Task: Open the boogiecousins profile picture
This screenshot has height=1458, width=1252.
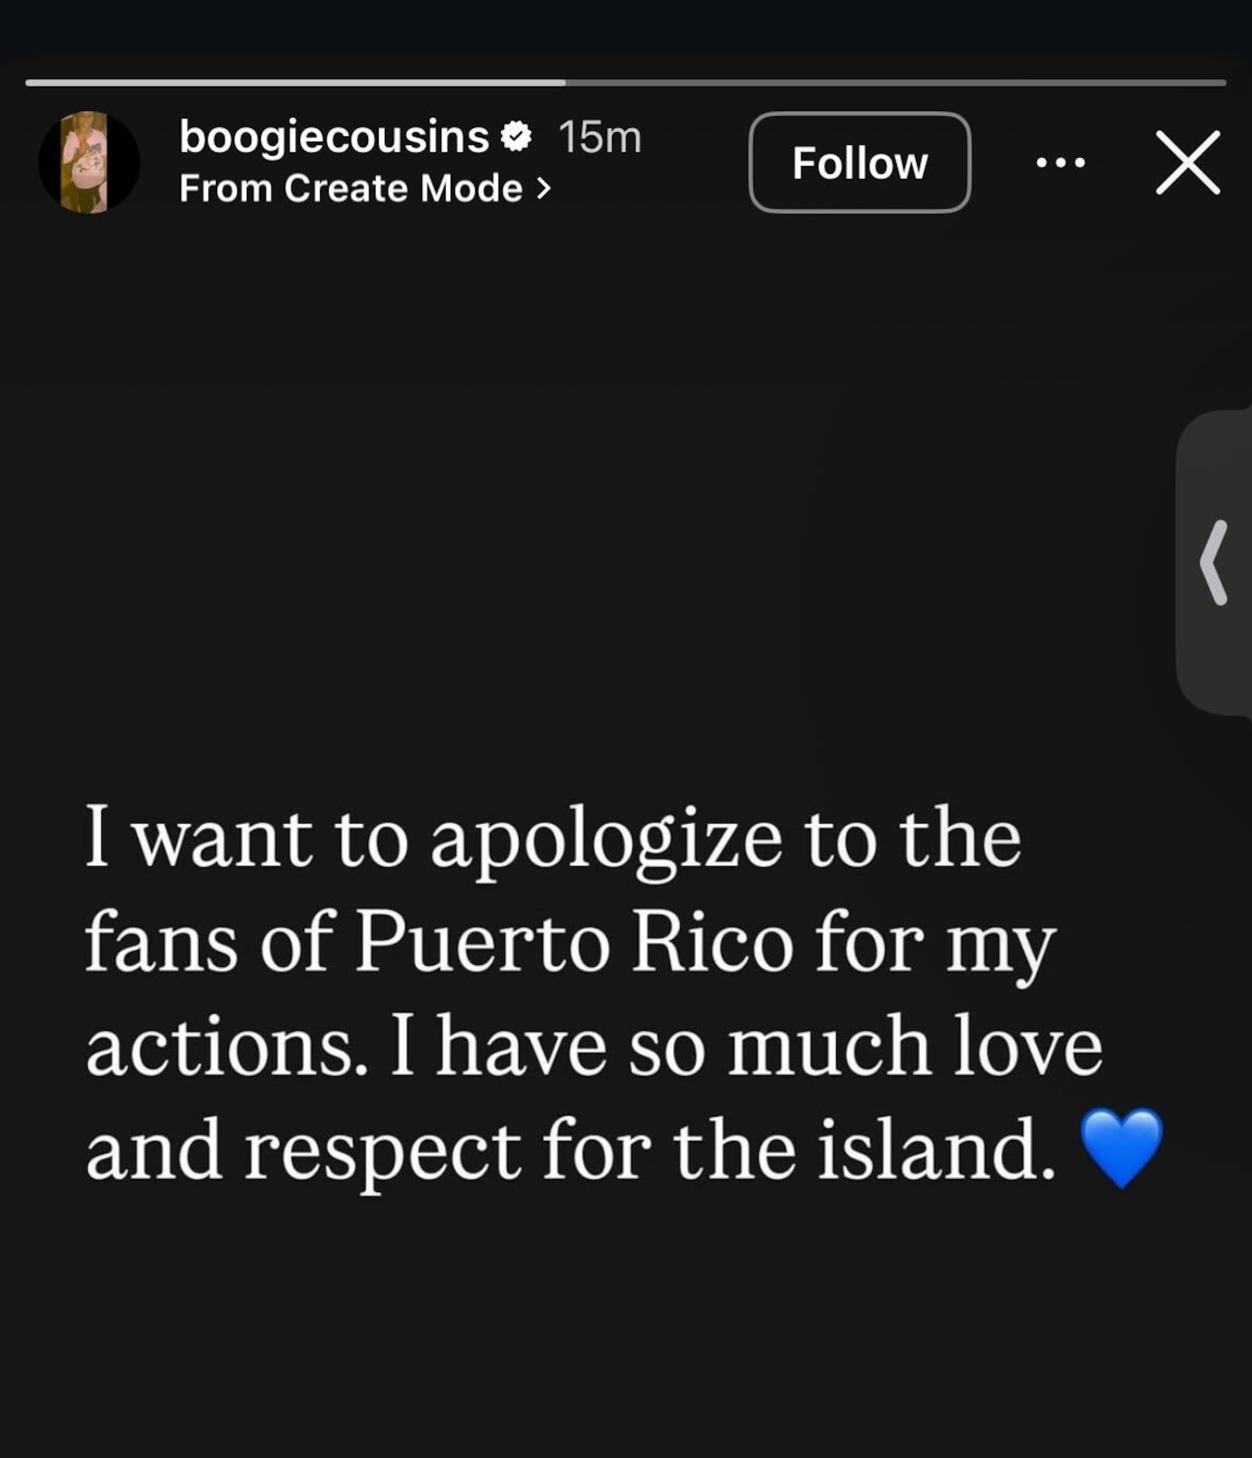Action: [x=89, y=162]
